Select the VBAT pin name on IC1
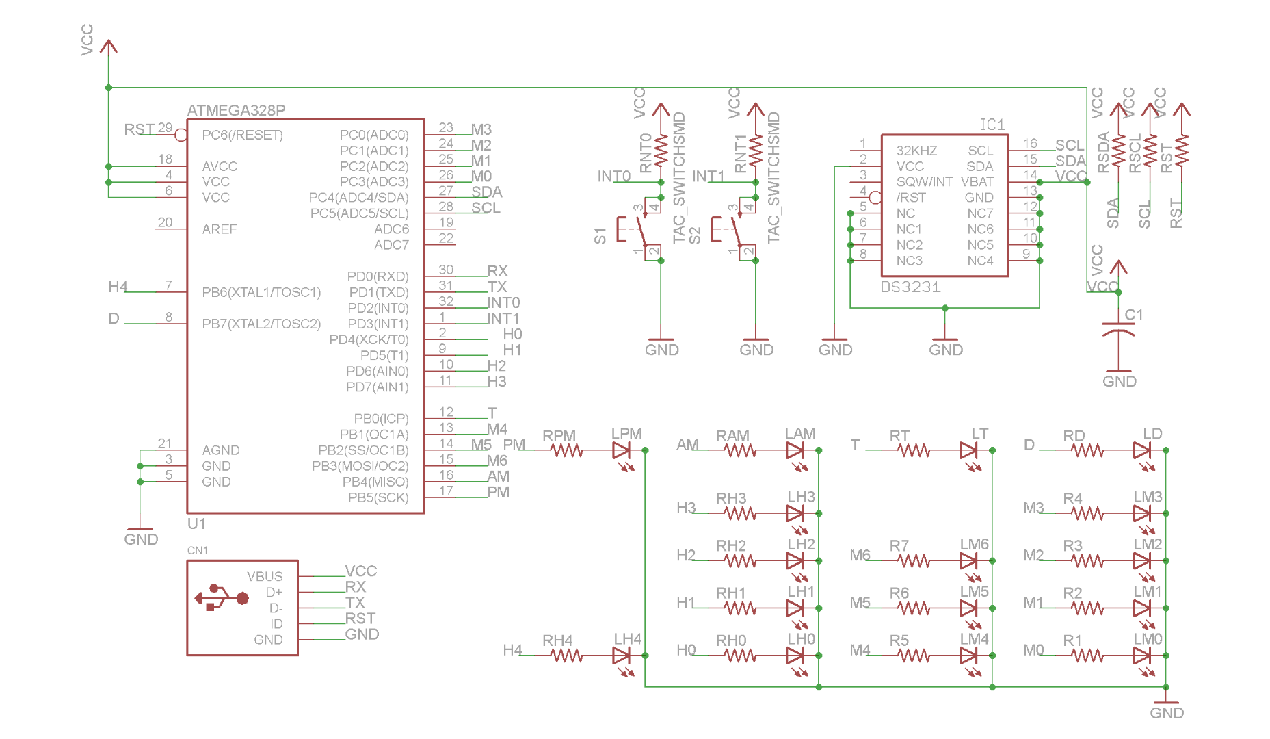 tap(977, 182)
